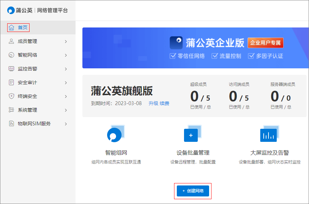Toggle the 多因子认证 checkbox in banner

[251, 56]
